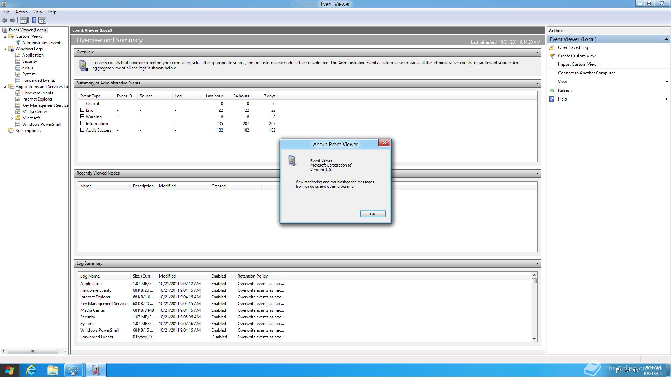Image resolution: width=671 pixels, height=377 pixels.
Task: Toggle the Show/Hide Console Tree toolbar button
Action: (x=23, y=20)
